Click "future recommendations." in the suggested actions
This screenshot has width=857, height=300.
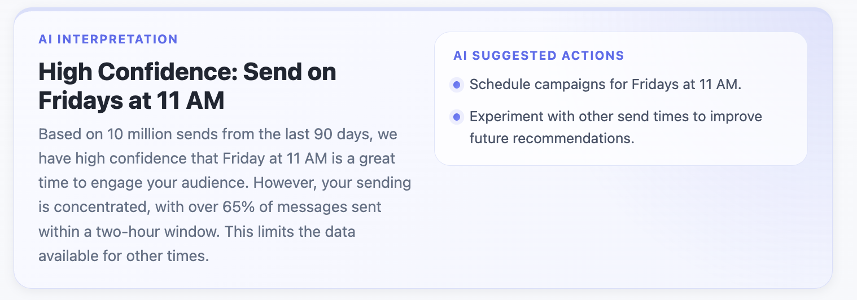point(552,139)
